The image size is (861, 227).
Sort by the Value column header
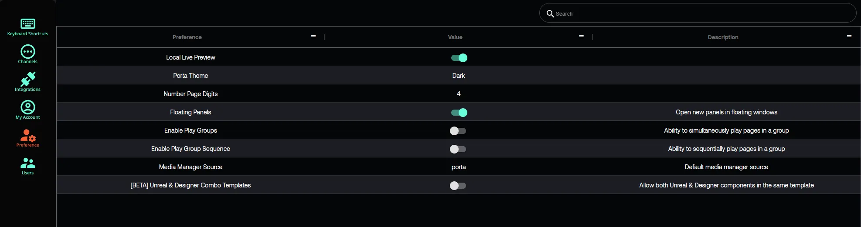tap(455, 37)
